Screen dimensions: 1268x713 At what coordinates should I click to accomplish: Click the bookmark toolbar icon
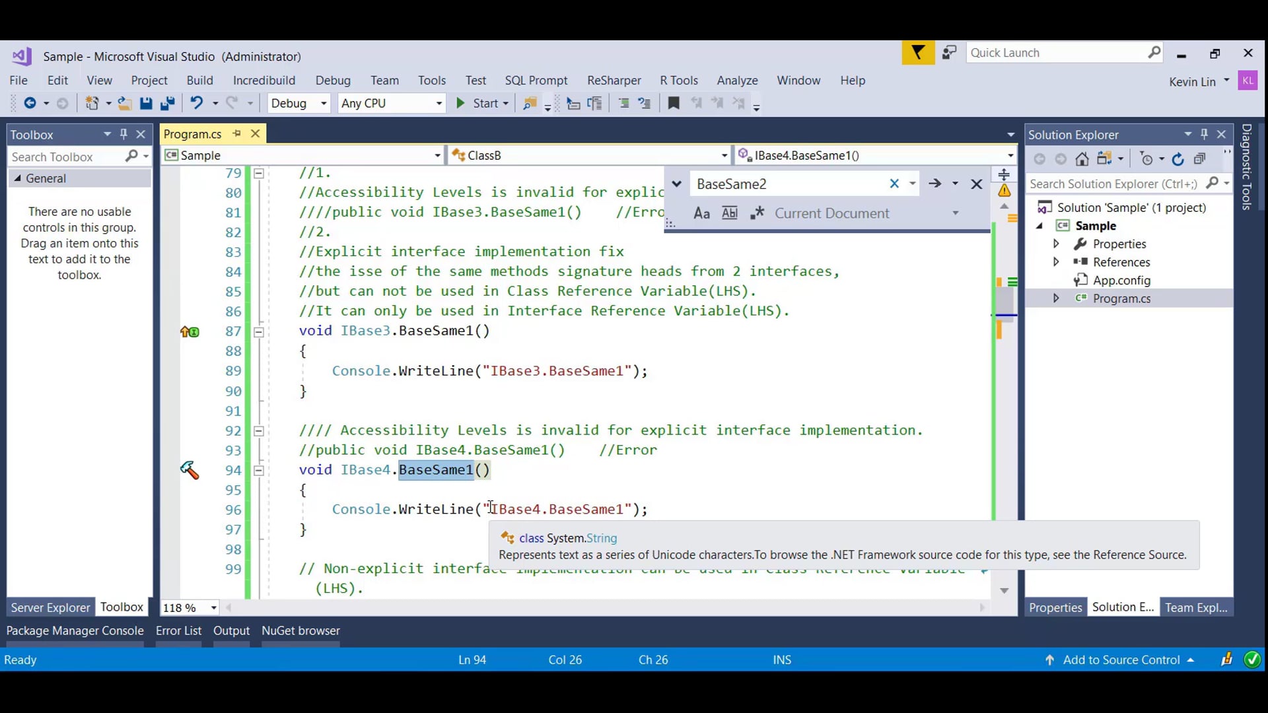pos(674,104)
